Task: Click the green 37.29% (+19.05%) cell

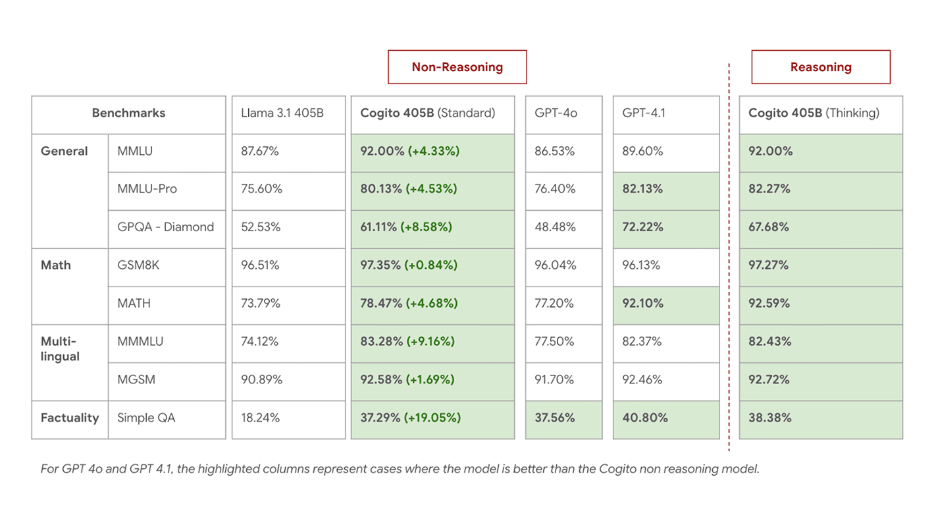Action: [432, 418]
